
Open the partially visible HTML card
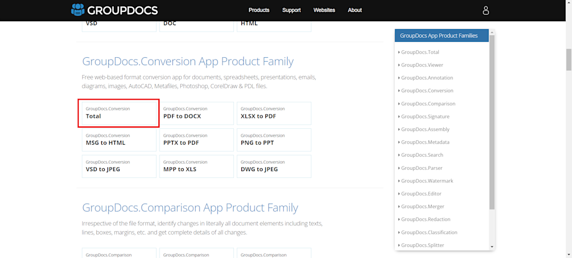point(274,26)
